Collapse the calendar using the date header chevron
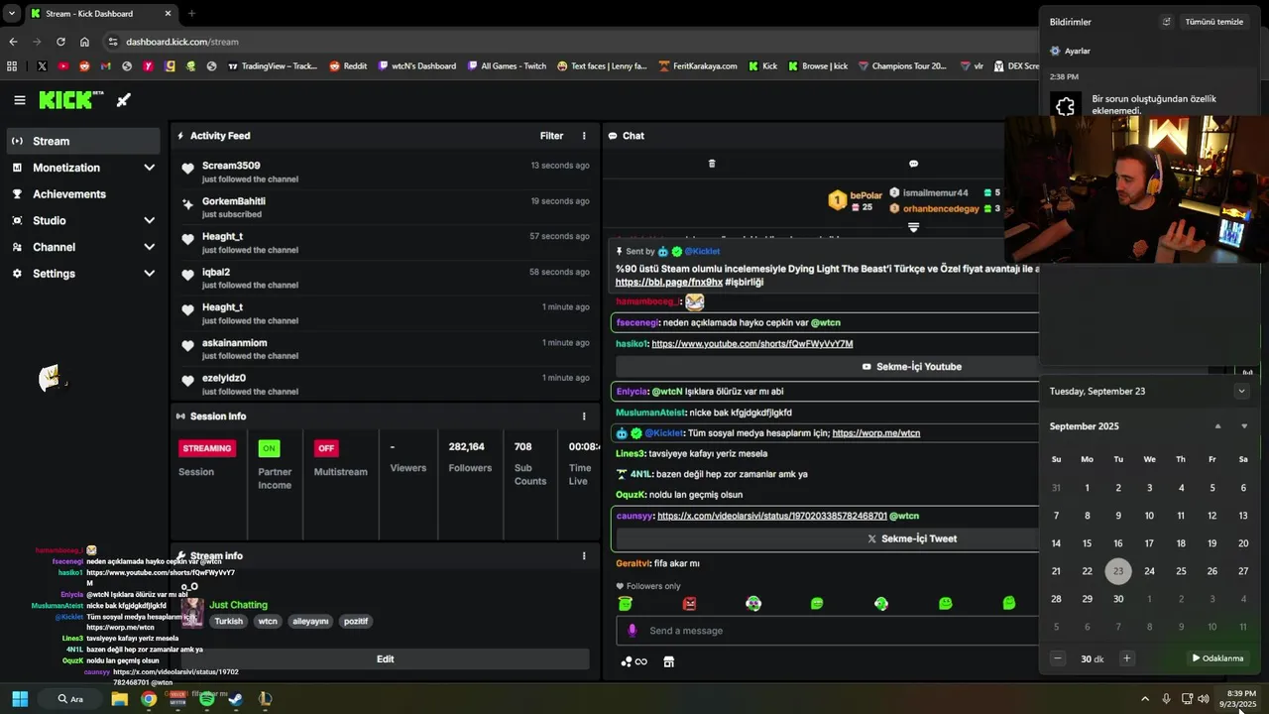Screen dimensions: 1269x714 tap(1241, 392)
